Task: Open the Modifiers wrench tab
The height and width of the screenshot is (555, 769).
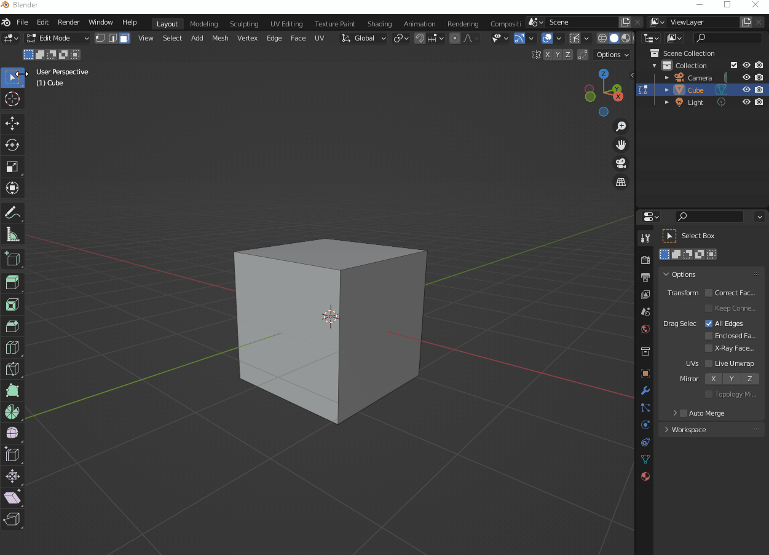Action: (x=645, y=390)
